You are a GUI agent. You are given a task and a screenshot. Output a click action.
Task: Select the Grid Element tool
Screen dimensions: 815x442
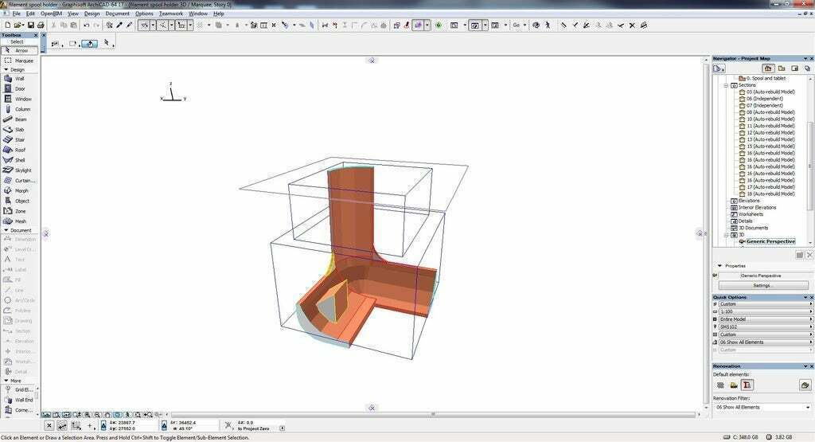click(x=18, y=389)
